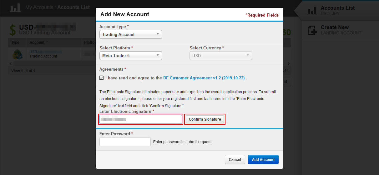Click the MetaTrader platform icon in account row
The height and width of the screenshot is (175, 379).
(x=17, y=54)
